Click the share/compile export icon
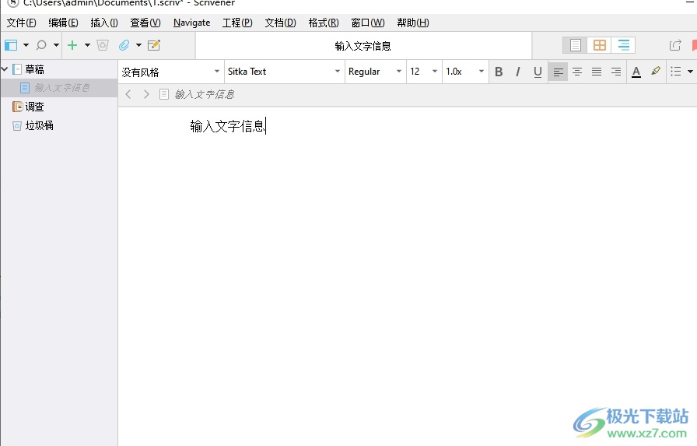 (675, 45)
